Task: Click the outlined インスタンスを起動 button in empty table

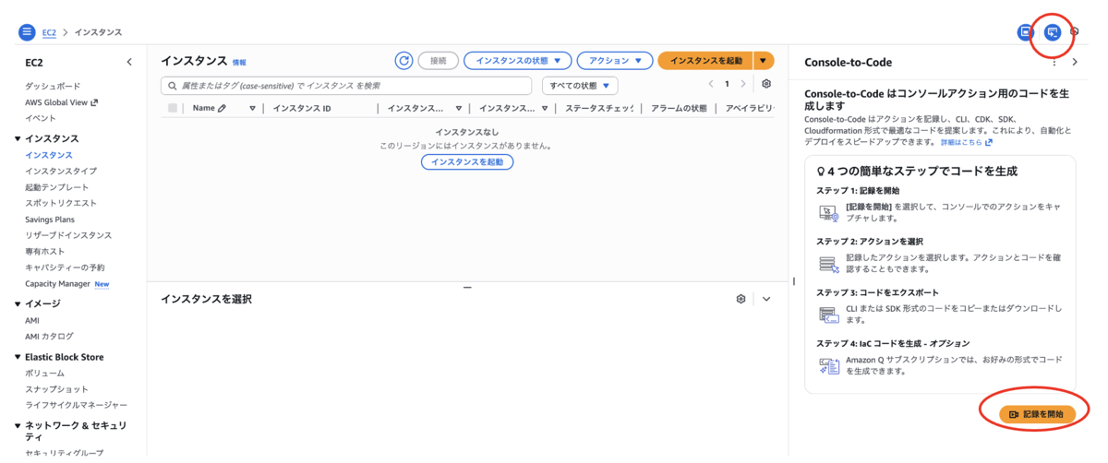Action: (467, 161)
